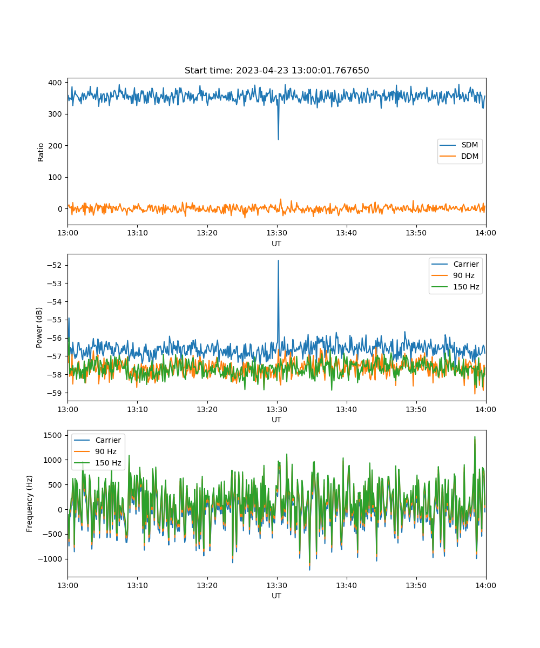540x648 pixels.
Task: Select the DDM legend label in Ratio plot
Action: 470,157
